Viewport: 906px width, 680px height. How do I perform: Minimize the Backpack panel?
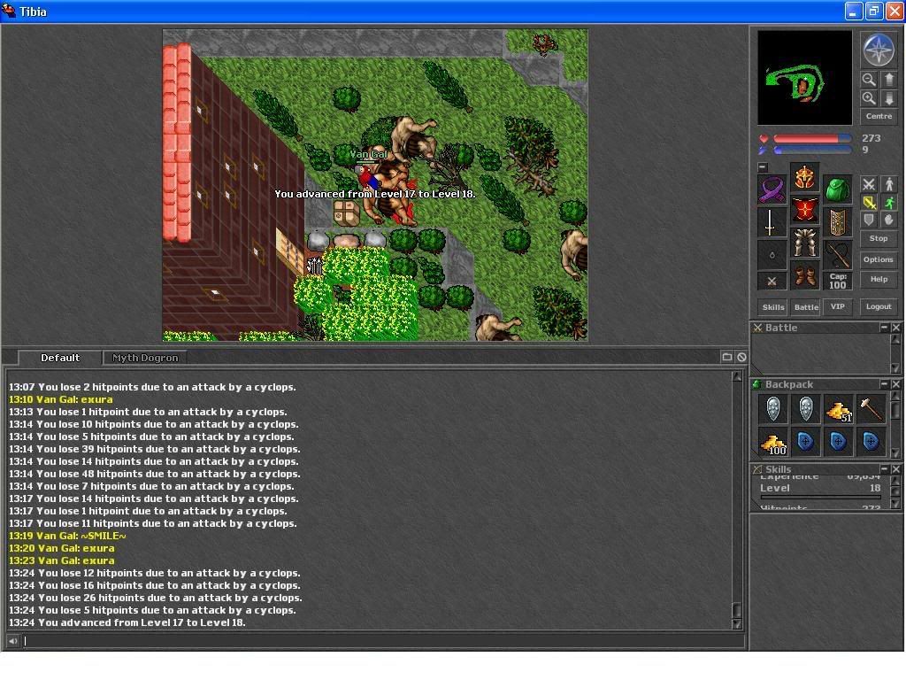coord(884,384)
